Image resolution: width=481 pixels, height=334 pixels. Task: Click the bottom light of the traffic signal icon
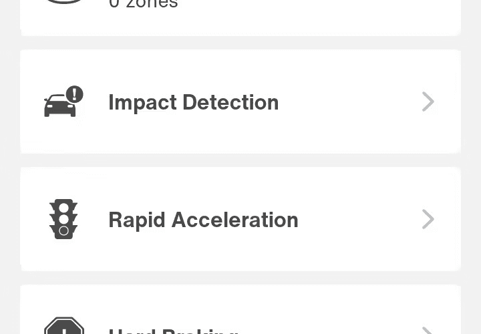(63, 230)
